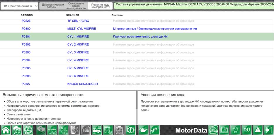Select code P0305
The height and width of the screenshot is (135, 274).
pos(26,68)
